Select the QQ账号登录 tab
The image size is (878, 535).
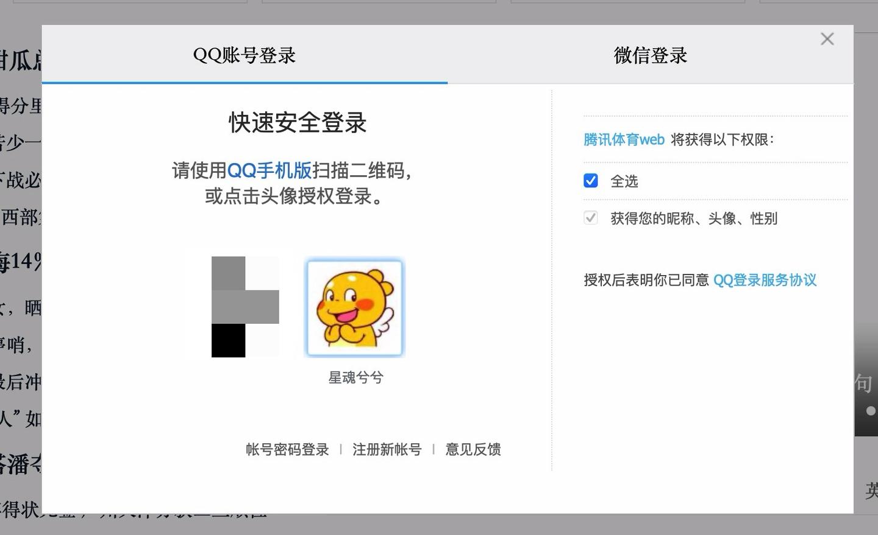(243, 55)
